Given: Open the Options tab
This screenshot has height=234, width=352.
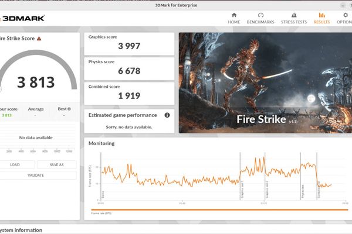Looking at the screenshot, I should [344, 18].
